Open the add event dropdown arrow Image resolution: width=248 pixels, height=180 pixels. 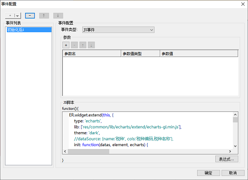pyautogui.click(x=17, y=16)
